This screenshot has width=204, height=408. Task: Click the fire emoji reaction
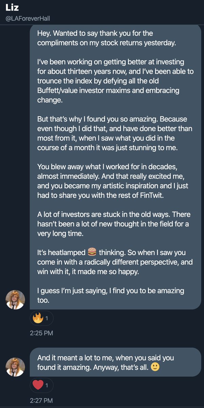point(37,318)
